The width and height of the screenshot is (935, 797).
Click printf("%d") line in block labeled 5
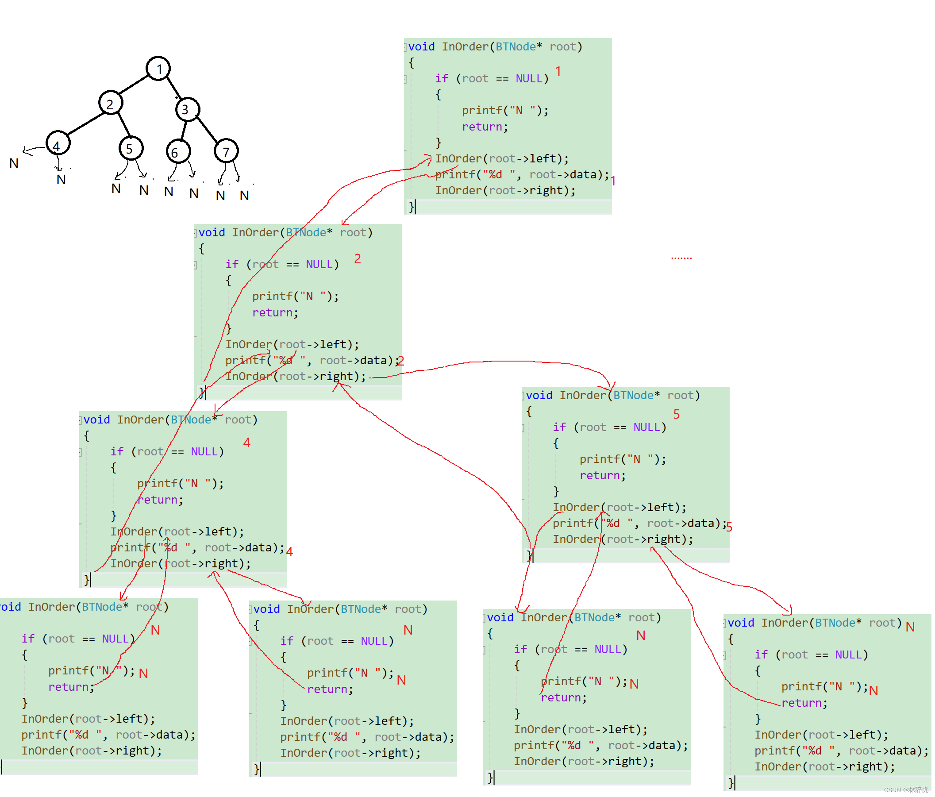639,523
